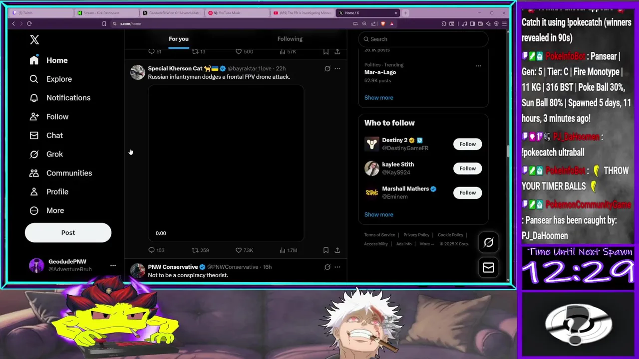This screenshot has height=359, width=639.
Task: Click the Grok icon on the Kherson Cat post
Action: (x=327, y=69)
